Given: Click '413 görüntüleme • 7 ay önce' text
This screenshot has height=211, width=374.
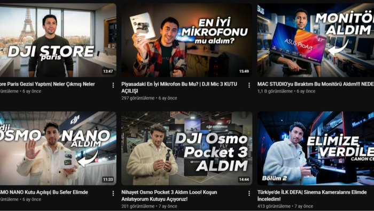Looking at the screenshot, I should click(x=285, y=206).
